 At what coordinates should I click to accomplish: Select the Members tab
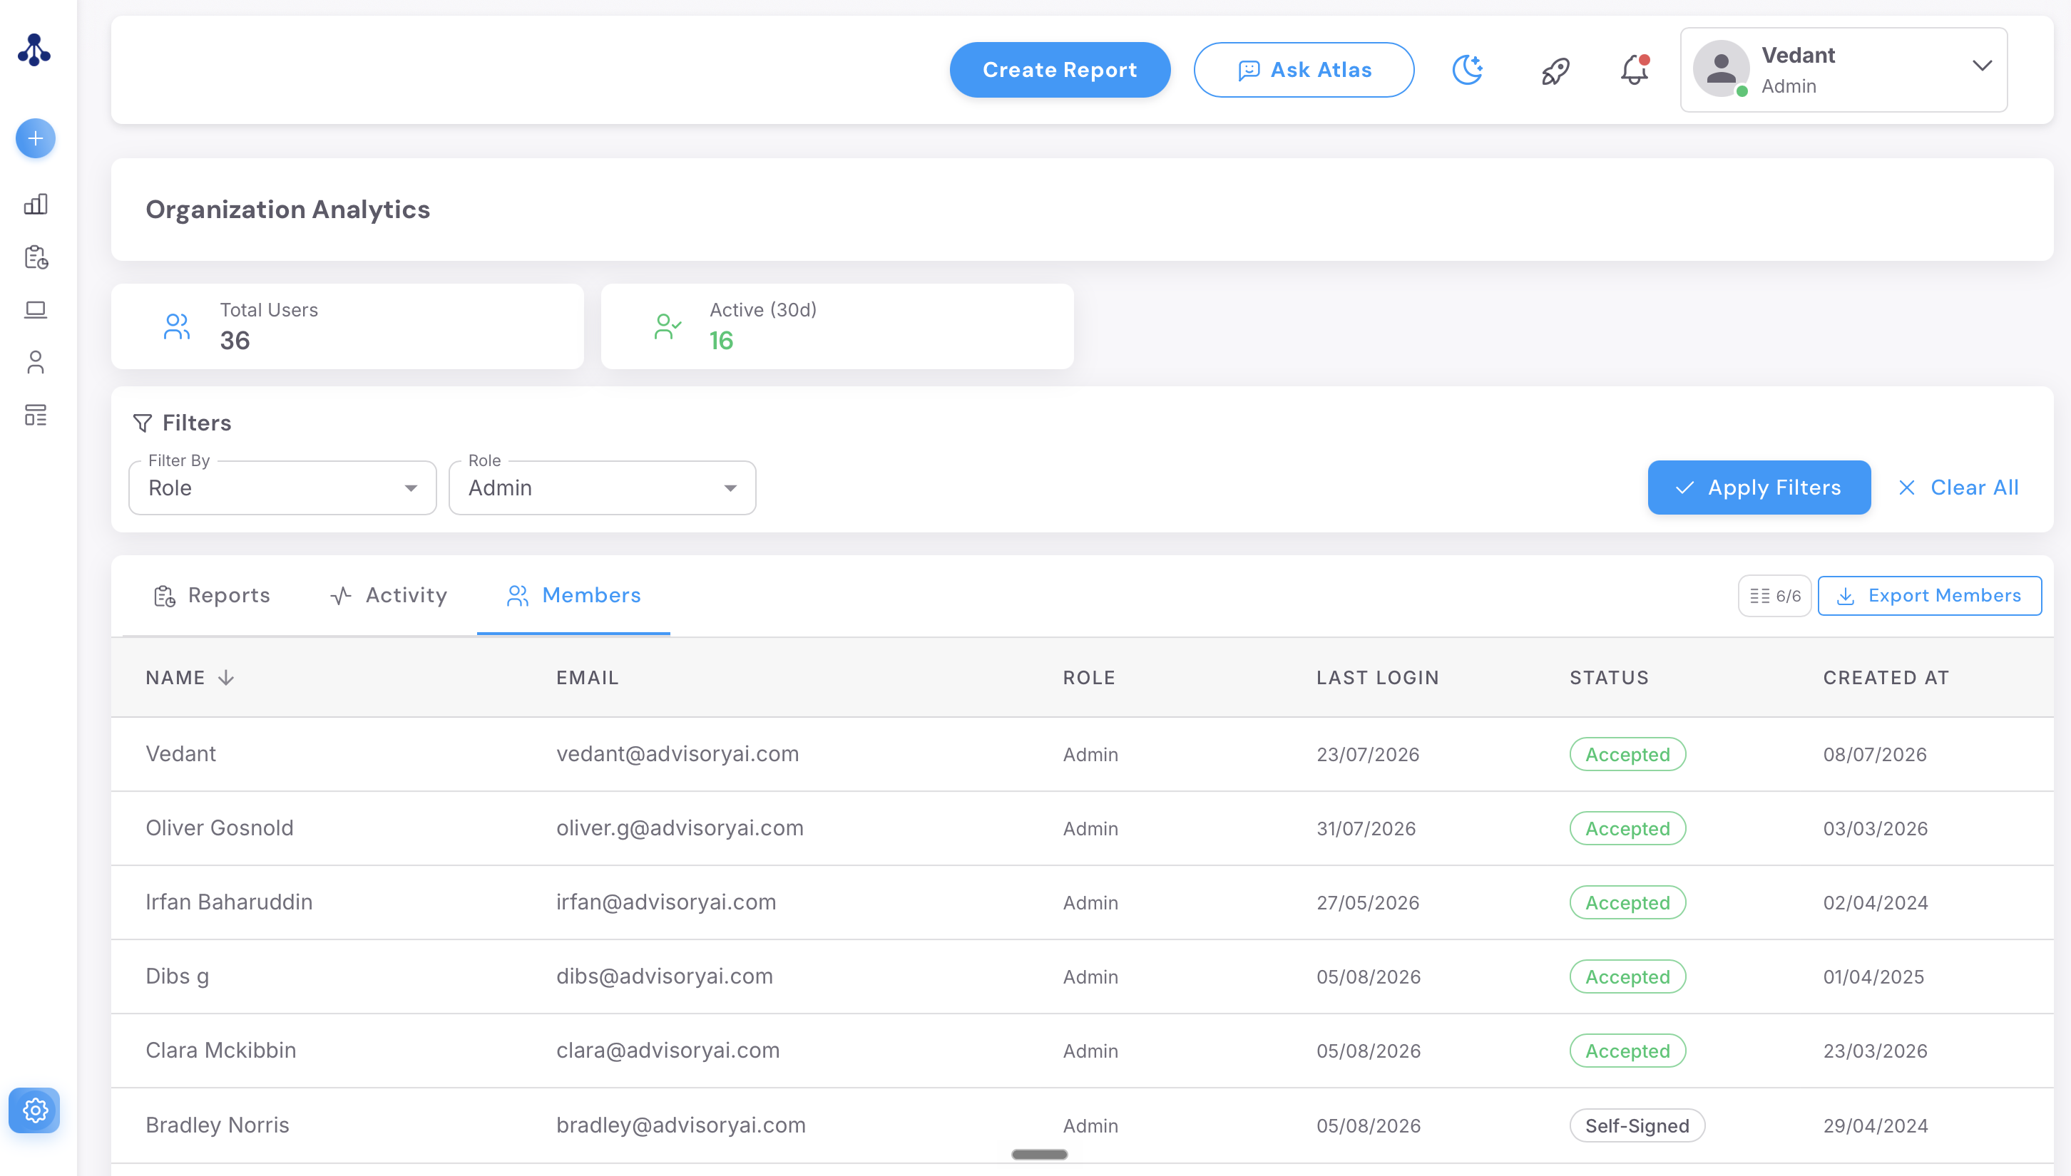573,595
